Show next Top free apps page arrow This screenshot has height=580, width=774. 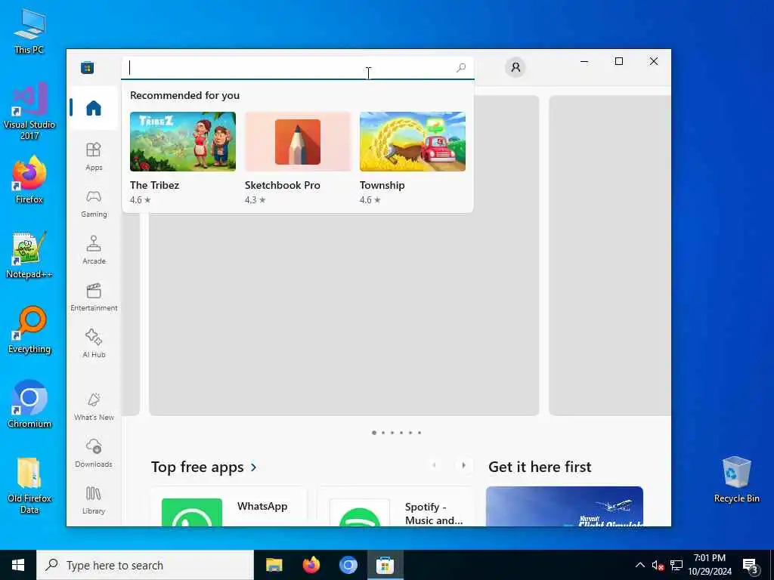[463, 465]
